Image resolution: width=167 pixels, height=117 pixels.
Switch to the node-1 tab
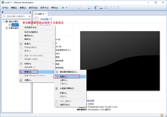pos(40,14)
